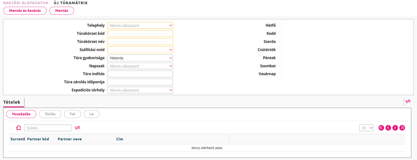Click the Hozzáadás button

(21, 114)
